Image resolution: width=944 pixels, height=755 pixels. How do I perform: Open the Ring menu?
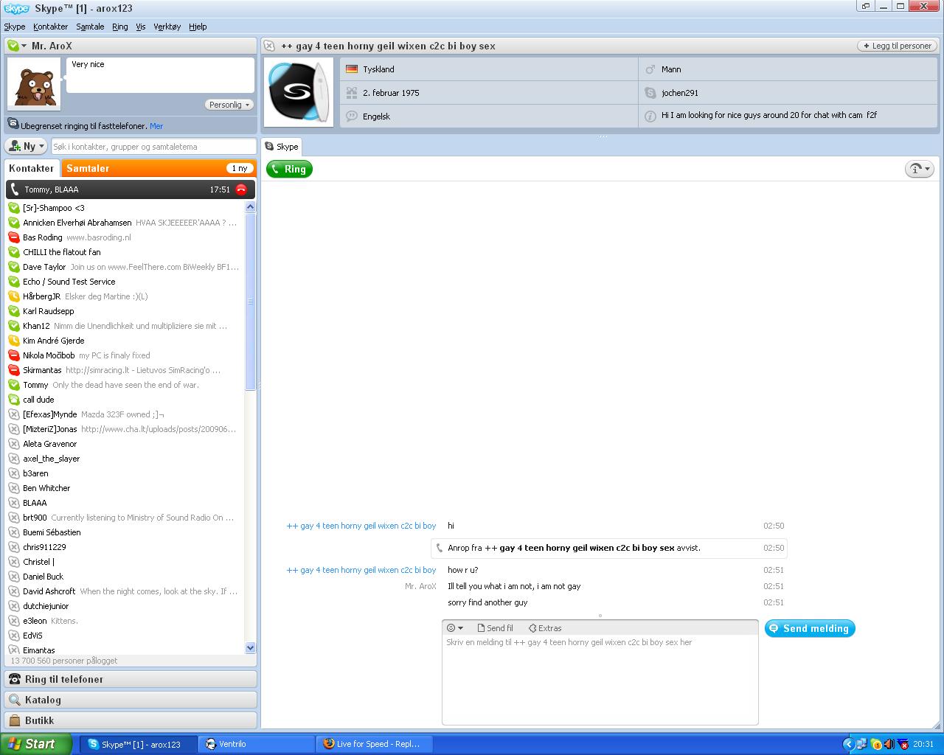(x=120, y=27)
